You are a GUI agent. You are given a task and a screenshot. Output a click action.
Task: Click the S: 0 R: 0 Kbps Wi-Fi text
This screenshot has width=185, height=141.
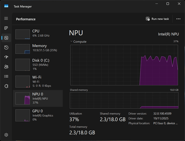point(42,86)
